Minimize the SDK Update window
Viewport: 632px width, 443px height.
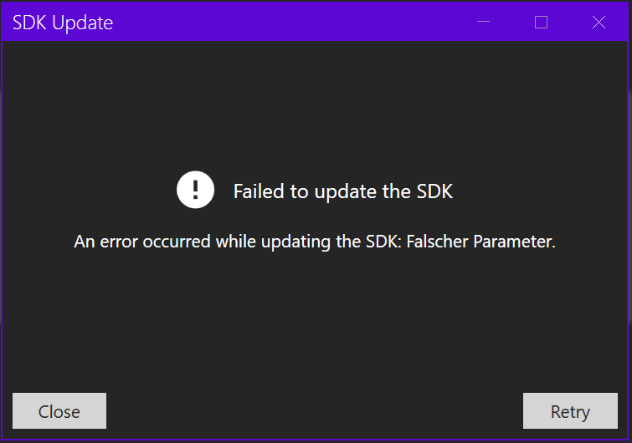click(x=483, y=23)
